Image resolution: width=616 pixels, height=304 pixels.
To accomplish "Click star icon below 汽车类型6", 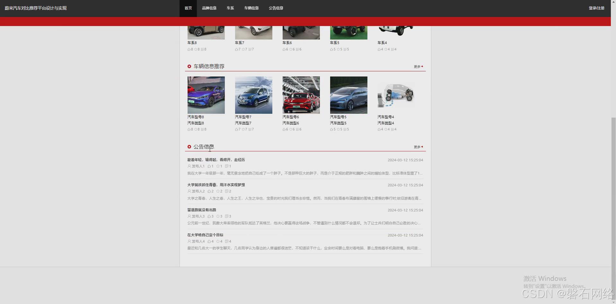I will (291, 130).
